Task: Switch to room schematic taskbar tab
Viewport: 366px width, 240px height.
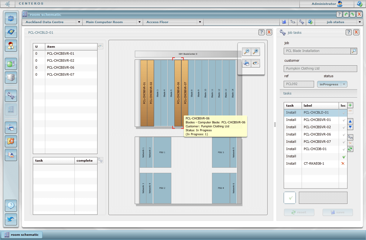Action: [x=22, y=235]
